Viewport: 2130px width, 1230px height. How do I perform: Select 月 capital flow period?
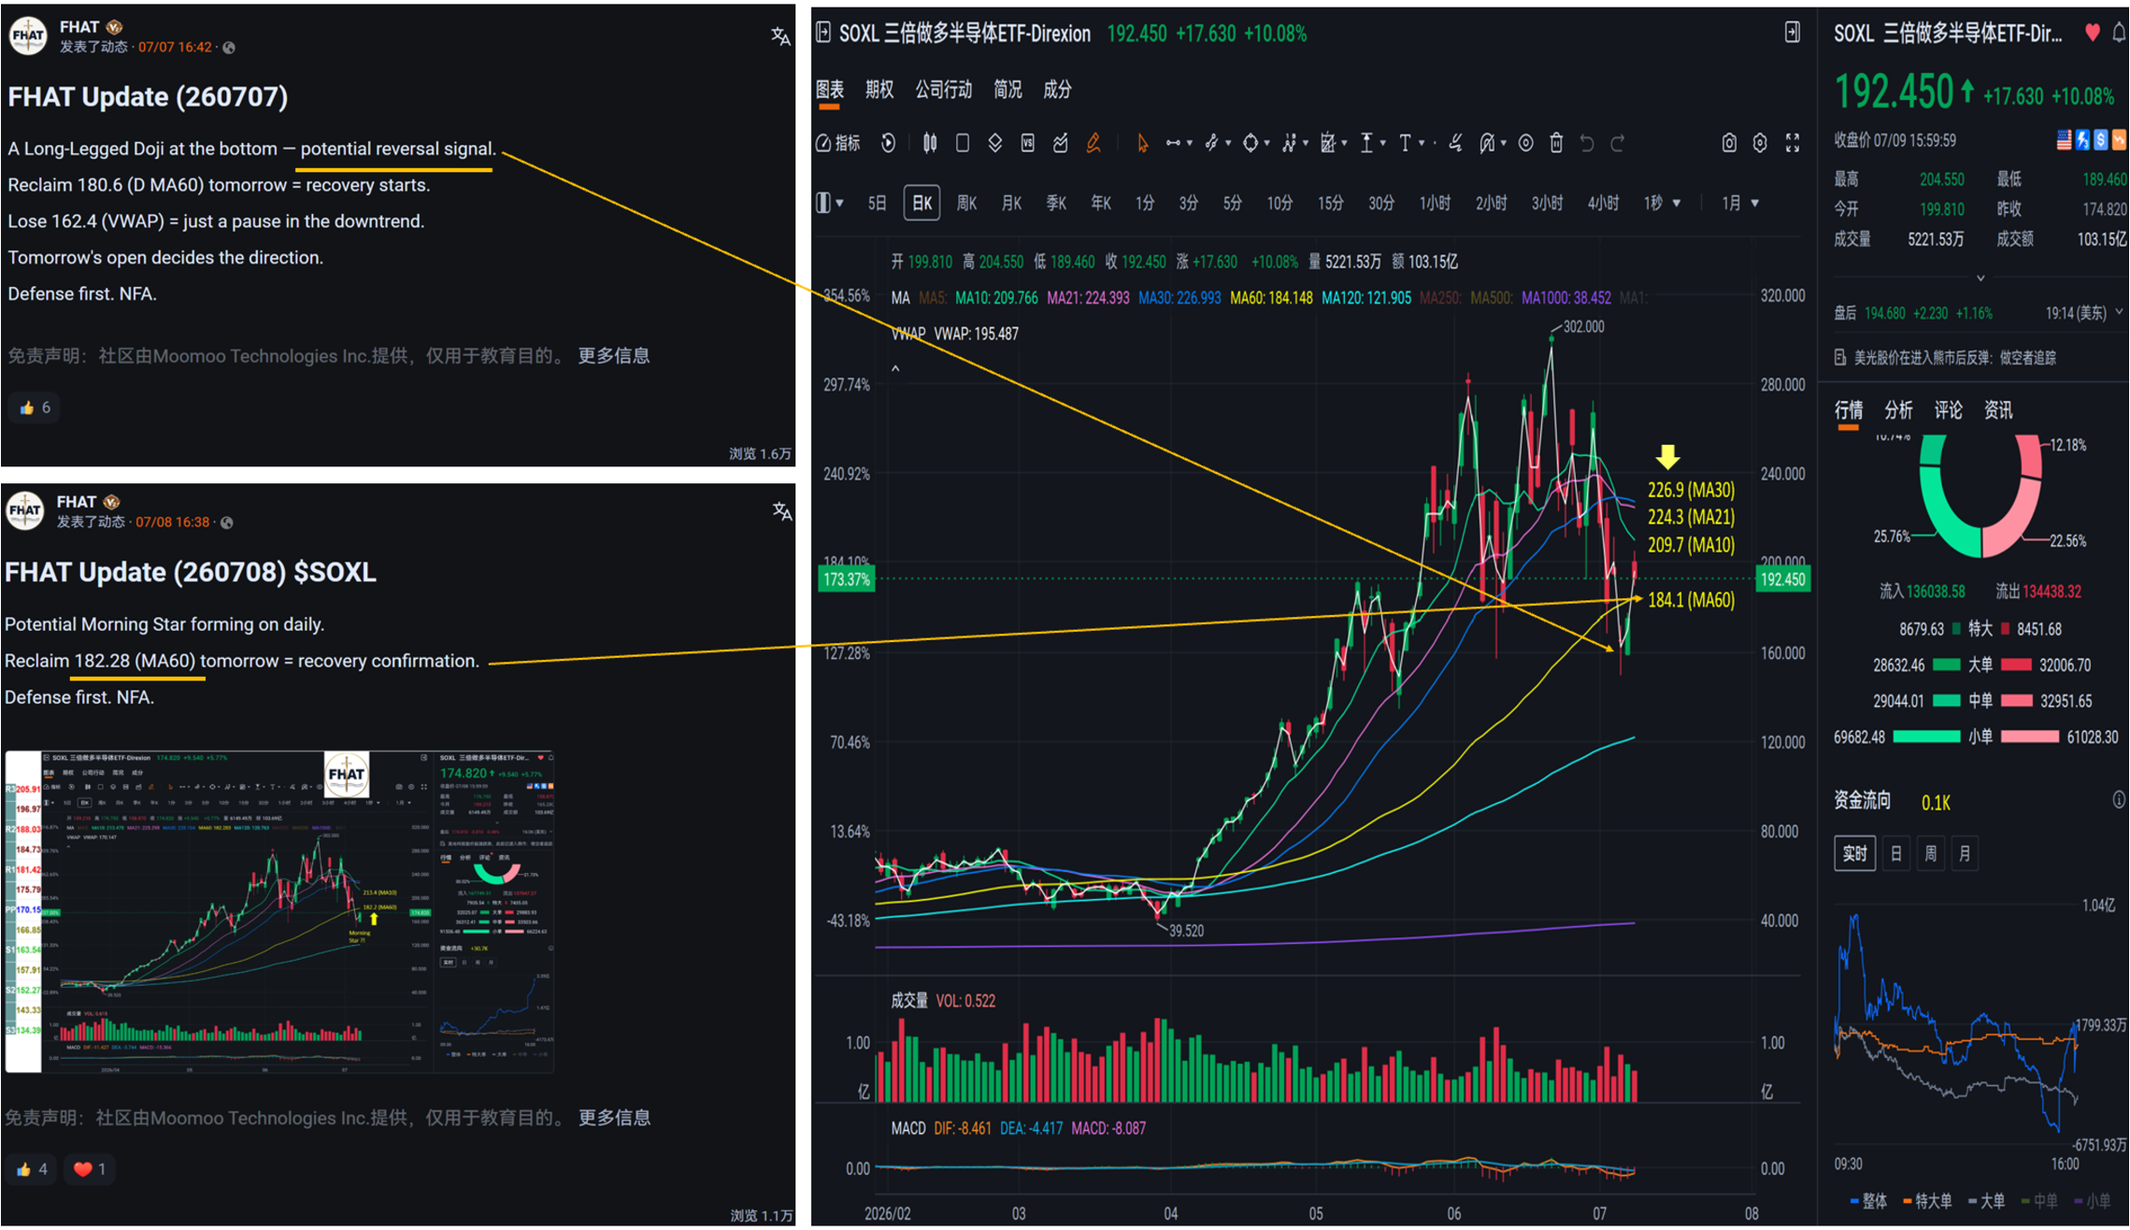pos(1966,853)
